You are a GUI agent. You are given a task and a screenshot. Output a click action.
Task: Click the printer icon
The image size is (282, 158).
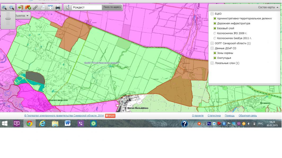(58, 8)
